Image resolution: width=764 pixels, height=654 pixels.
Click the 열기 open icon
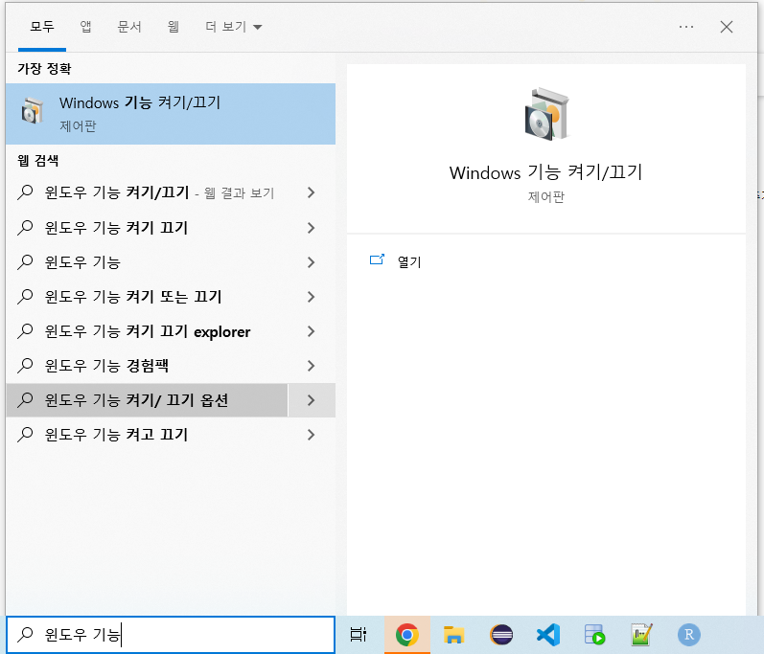pos(377,259)
